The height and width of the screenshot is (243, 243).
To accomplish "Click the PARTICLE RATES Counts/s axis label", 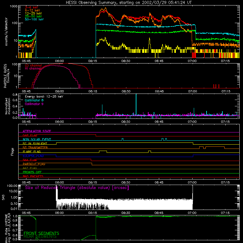I will point(6,76).
